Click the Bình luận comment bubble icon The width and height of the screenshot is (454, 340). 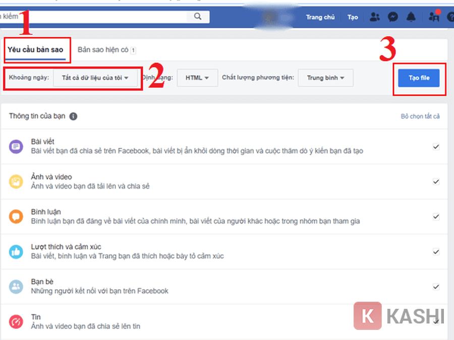[16, 216]
